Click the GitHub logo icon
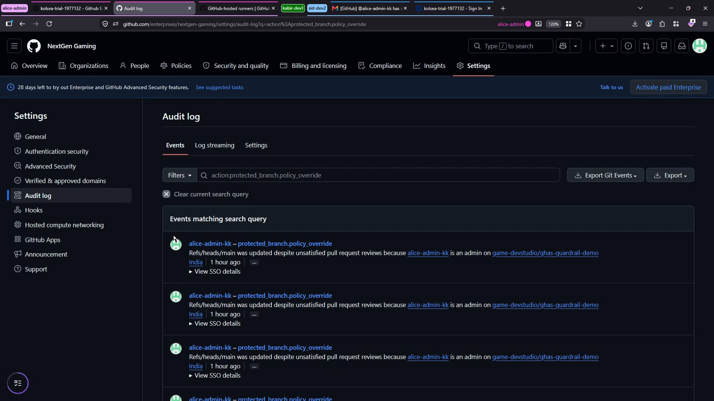Image resolution: width=714 pixels, height=401 pixels. coord(34,46)
